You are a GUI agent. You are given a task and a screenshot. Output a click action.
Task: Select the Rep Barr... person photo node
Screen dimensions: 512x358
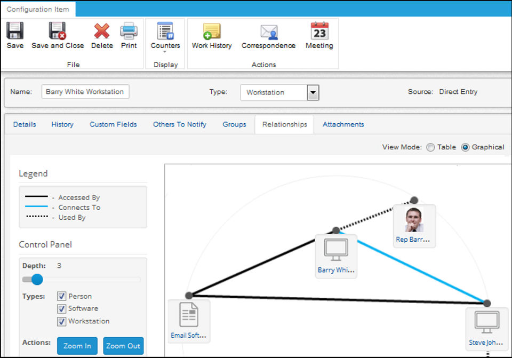[x=414, y=220]
